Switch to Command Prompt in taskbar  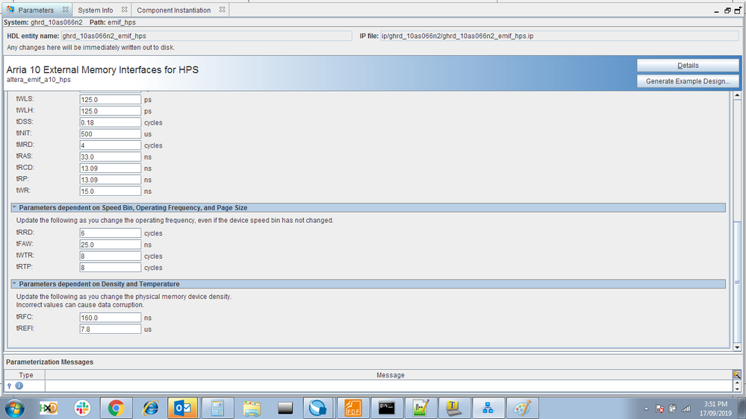coord(387,408)
